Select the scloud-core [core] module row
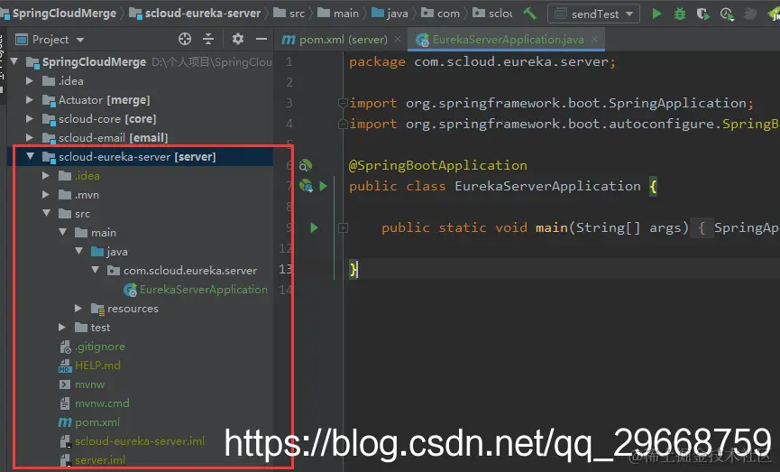Image resolution: width=780 pixels, height=472 pixels. (107, 118)
